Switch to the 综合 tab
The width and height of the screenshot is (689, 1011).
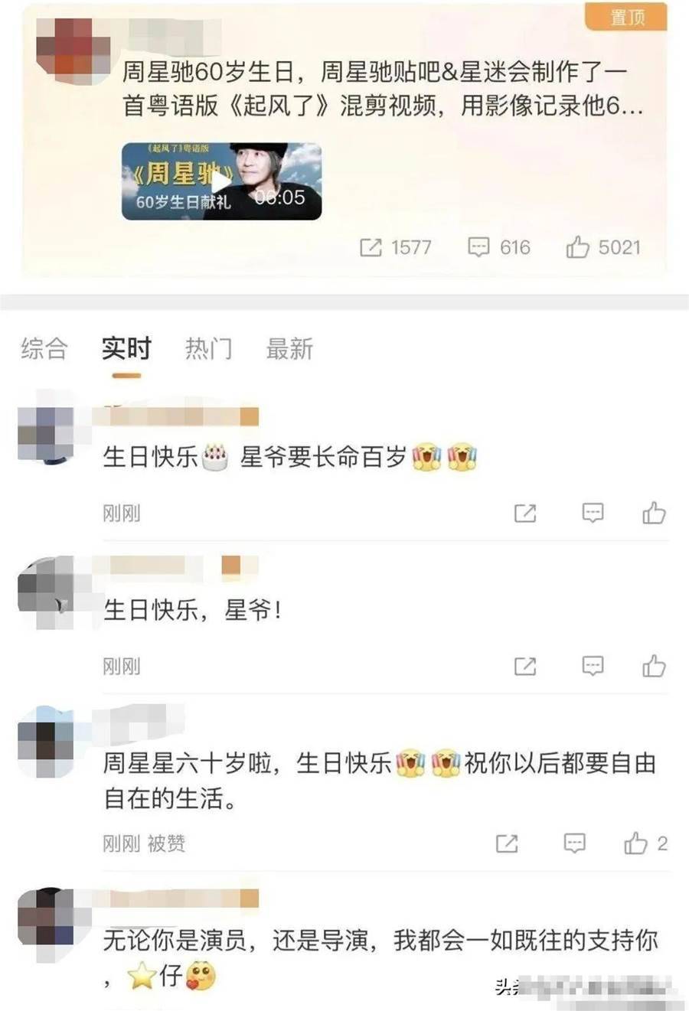click(x=44, y=349)
